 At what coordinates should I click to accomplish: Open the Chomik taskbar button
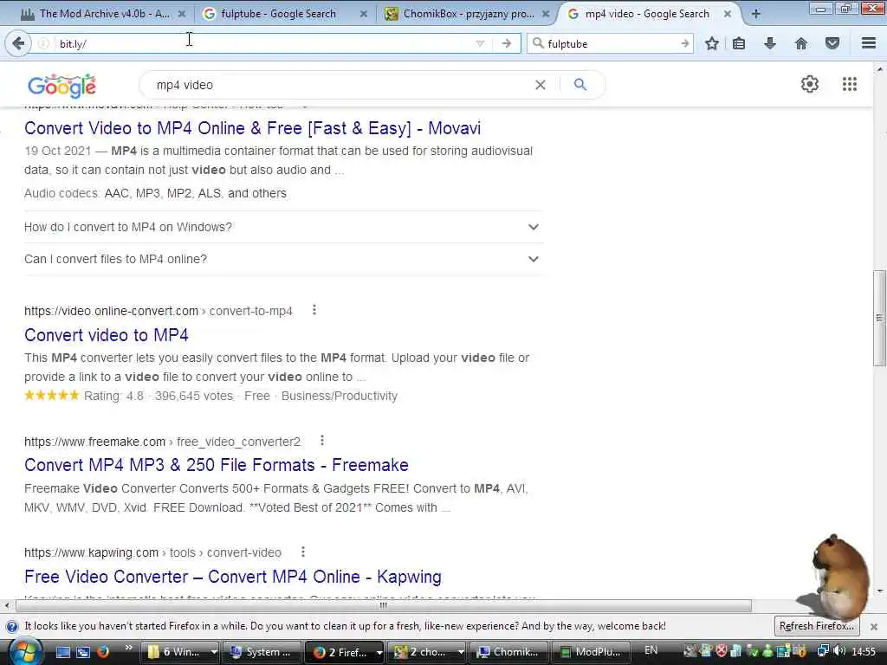tap(509, 652)
